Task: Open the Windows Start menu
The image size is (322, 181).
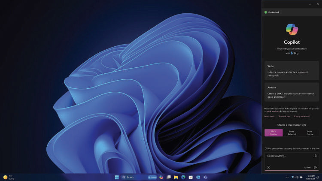Action: click(x=117, y=177)
